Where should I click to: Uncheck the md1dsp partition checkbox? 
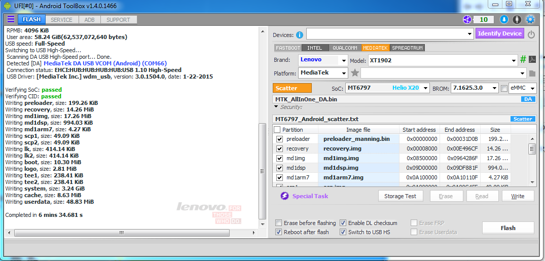[279, 168]
